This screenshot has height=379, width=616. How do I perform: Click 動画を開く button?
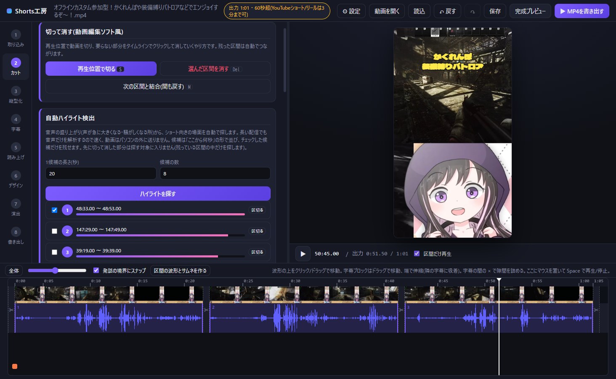[387, 11]
